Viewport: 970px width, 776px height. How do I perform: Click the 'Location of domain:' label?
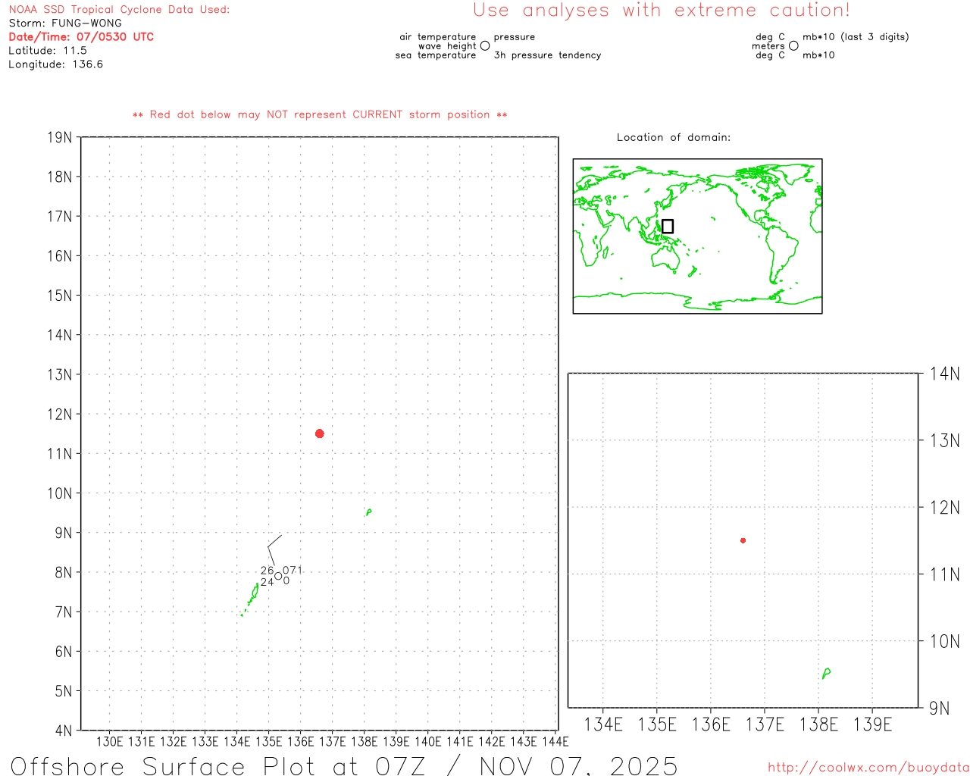(674, 137)
